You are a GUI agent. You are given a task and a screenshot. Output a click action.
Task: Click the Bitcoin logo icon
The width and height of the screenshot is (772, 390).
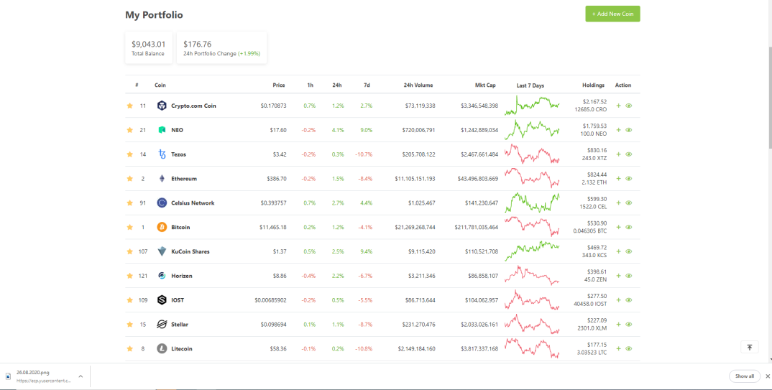tap(162, 227)
